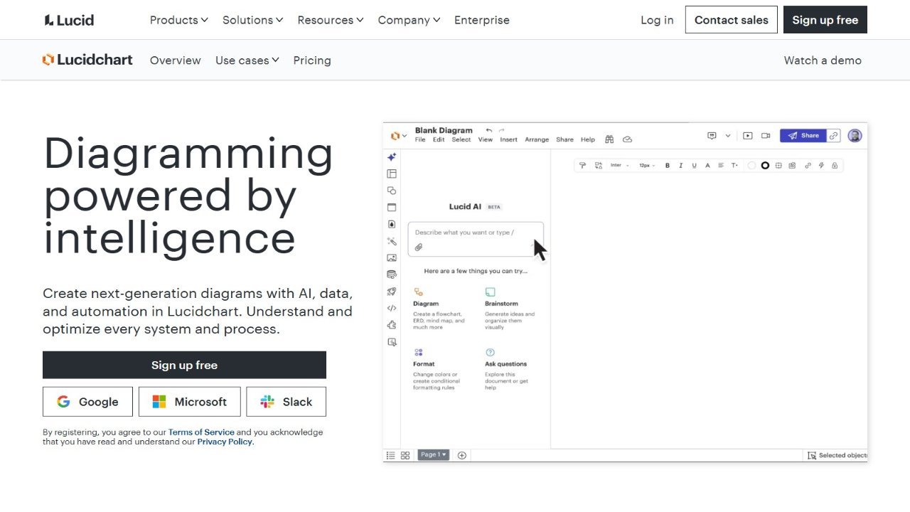The height and width of the screenshot is (512, 910).
Task: Open the templates panel icon in the sidebar
Action: point(392,174)
